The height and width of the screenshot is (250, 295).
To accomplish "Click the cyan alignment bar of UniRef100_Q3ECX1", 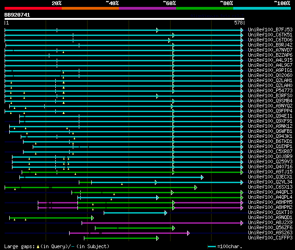I will point(112,177).
